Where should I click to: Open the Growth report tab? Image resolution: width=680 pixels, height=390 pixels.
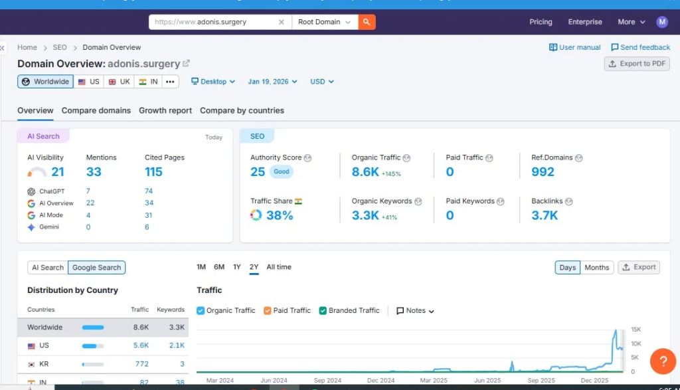coord(165,110)
